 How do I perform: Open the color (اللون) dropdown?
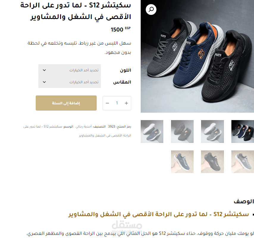70,70
